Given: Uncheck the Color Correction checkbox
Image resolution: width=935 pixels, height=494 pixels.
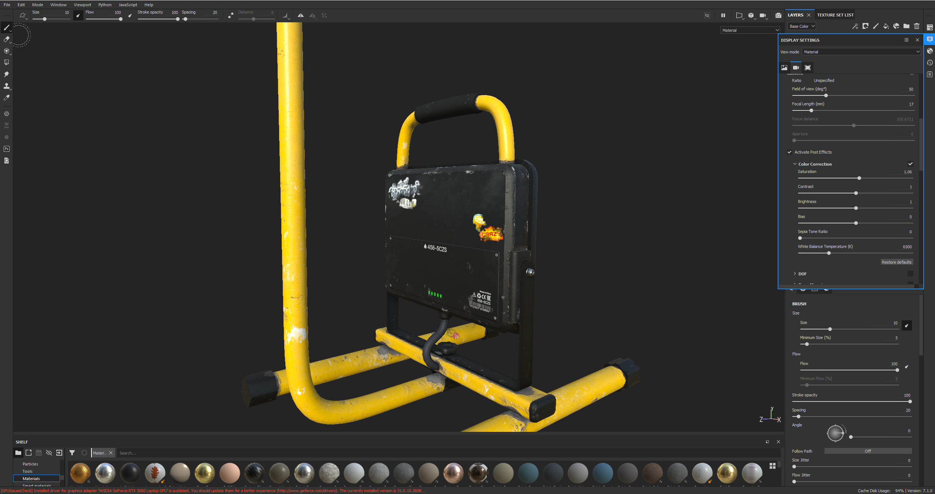Looking at the screenshot, I should (x=910, y=164).
